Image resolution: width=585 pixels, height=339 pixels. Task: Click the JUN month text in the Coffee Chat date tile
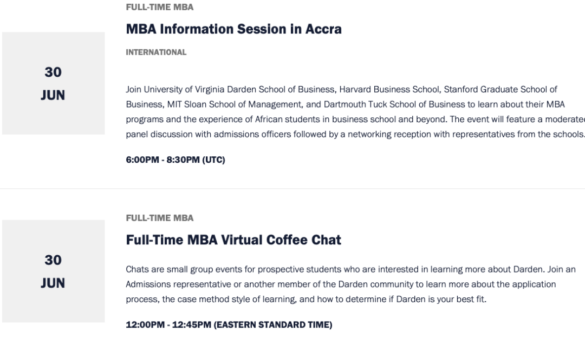click(53, 283)
